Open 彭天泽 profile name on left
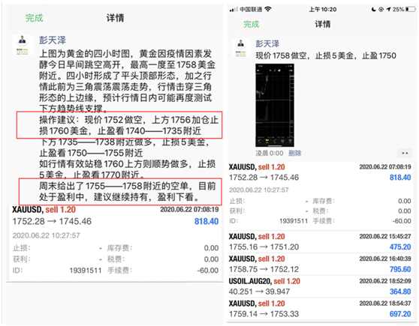 [x=53, y=40]
